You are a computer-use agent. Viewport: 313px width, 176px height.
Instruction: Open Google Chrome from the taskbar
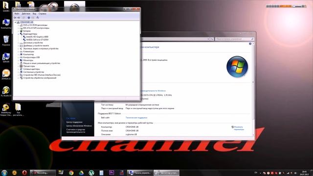[x=71, y=173]
